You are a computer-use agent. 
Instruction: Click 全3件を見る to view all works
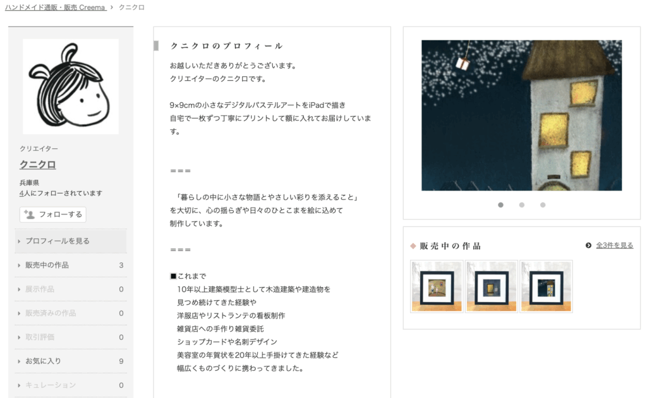pos(614,245)
